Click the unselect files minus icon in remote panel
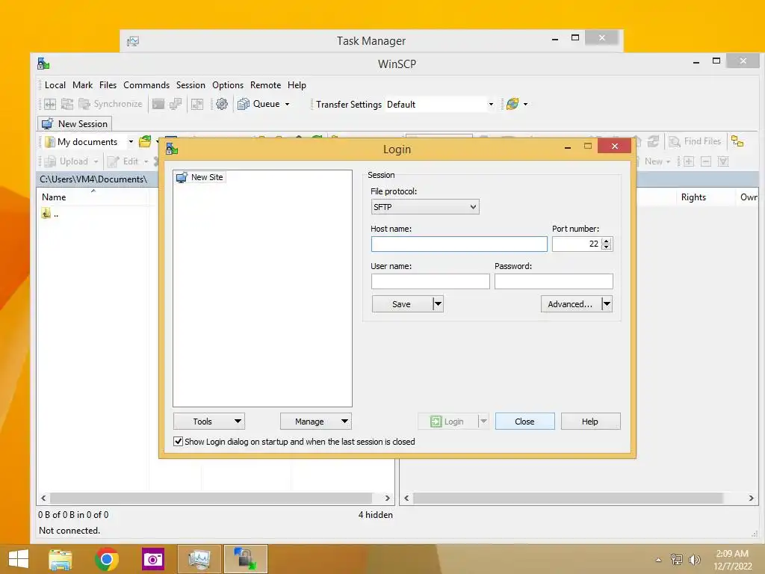 tap(706, 161)
